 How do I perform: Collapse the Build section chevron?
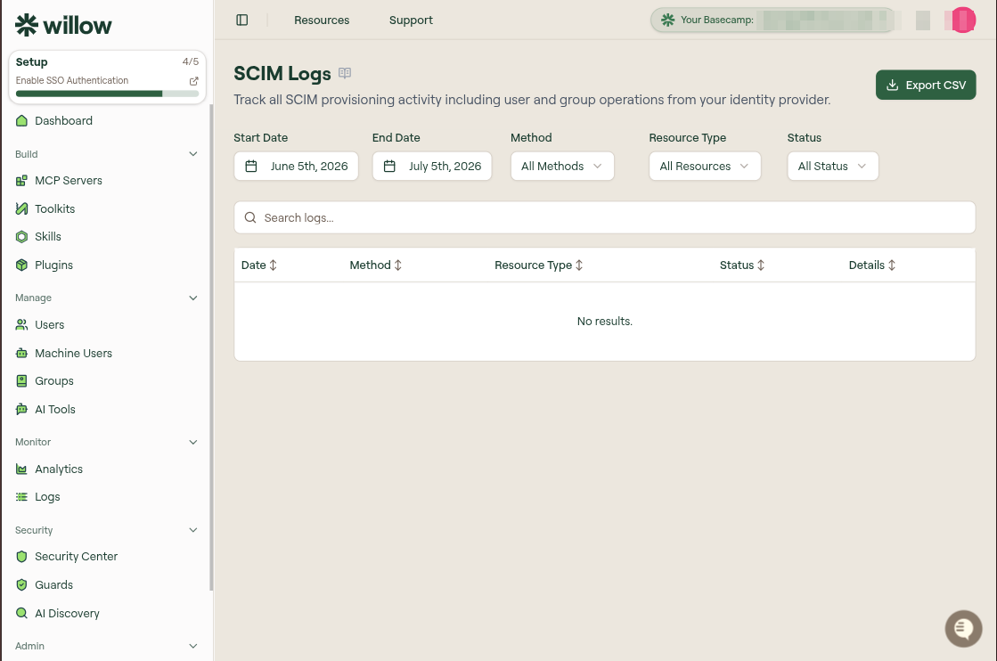pyautogui.click(x=193, y=154)
